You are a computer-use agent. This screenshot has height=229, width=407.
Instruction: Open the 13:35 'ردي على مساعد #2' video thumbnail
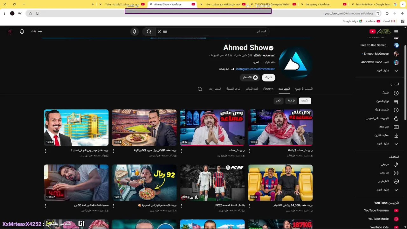280,128
